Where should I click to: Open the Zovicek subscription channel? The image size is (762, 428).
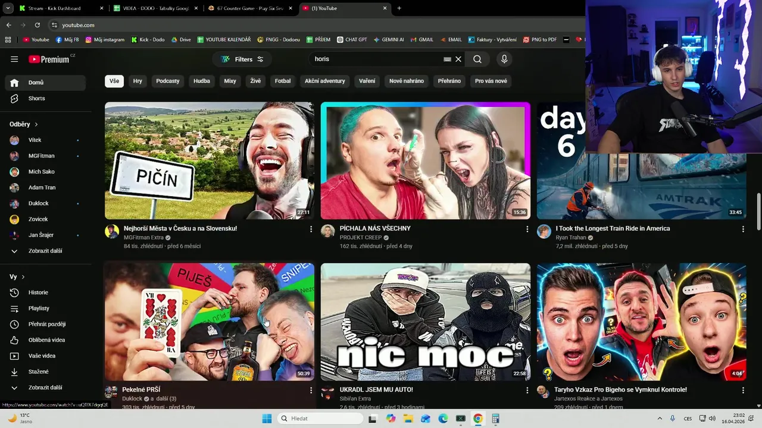[x=45, y=219]
